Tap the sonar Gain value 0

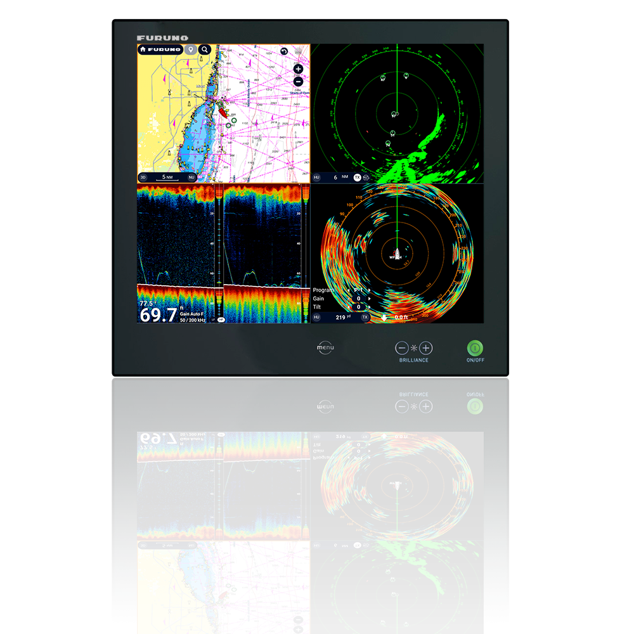(359, 299)
